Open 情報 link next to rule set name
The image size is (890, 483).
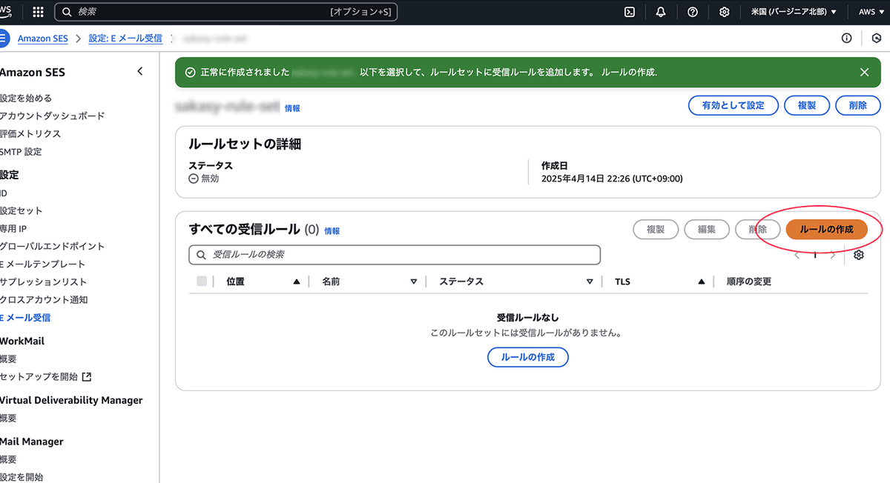click(x=292, y=108)
